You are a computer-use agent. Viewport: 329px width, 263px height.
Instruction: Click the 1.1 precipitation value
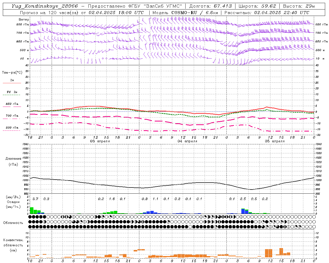coord(156,199)
